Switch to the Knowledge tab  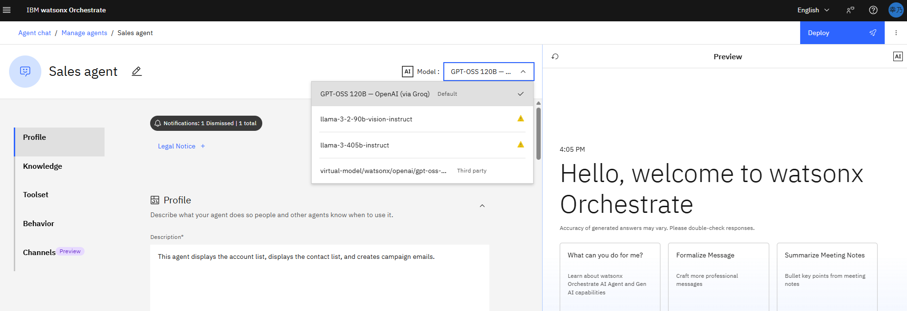coord(43,166)
